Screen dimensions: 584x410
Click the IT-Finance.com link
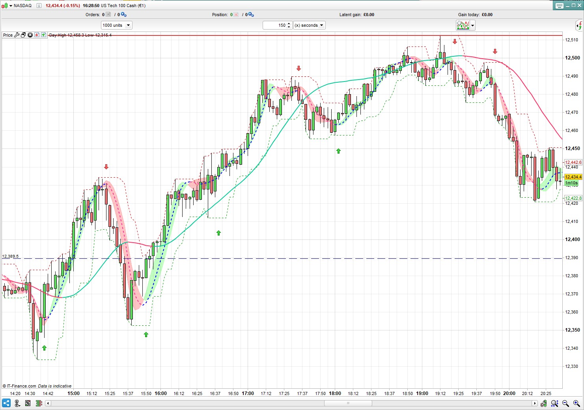(19, 386)
